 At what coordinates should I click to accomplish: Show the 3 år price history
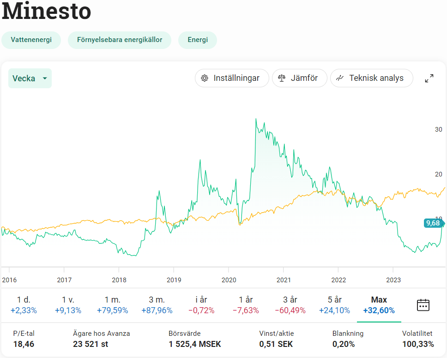click(290, 305)
